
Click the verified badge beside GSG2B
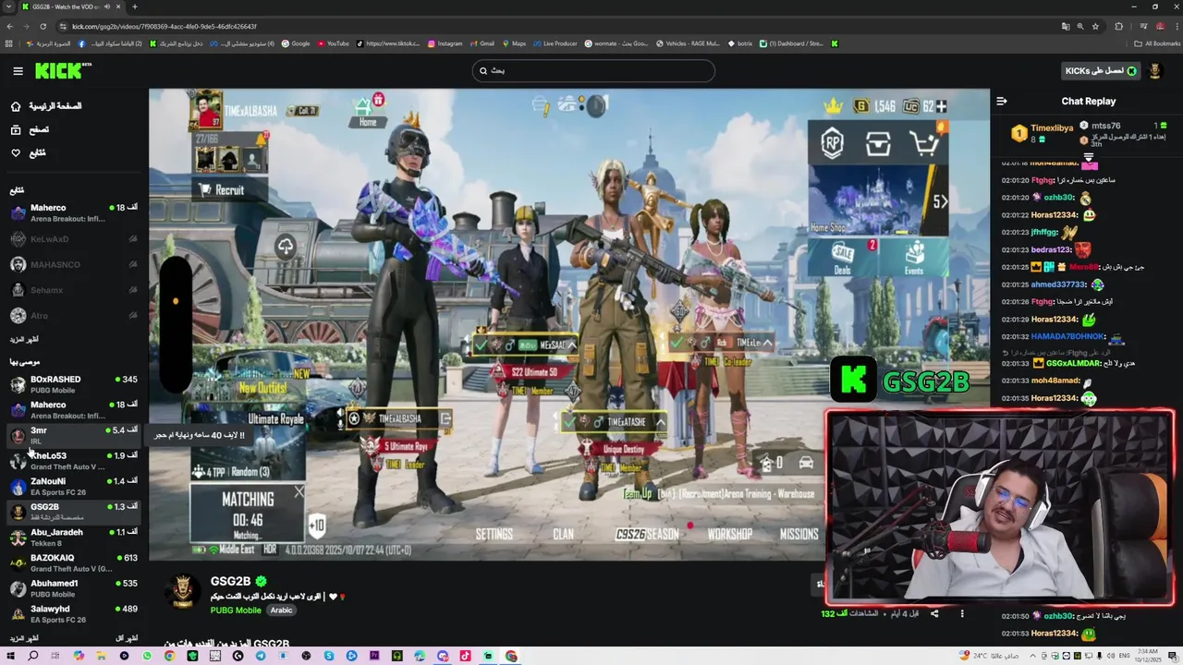click(261, 582)
